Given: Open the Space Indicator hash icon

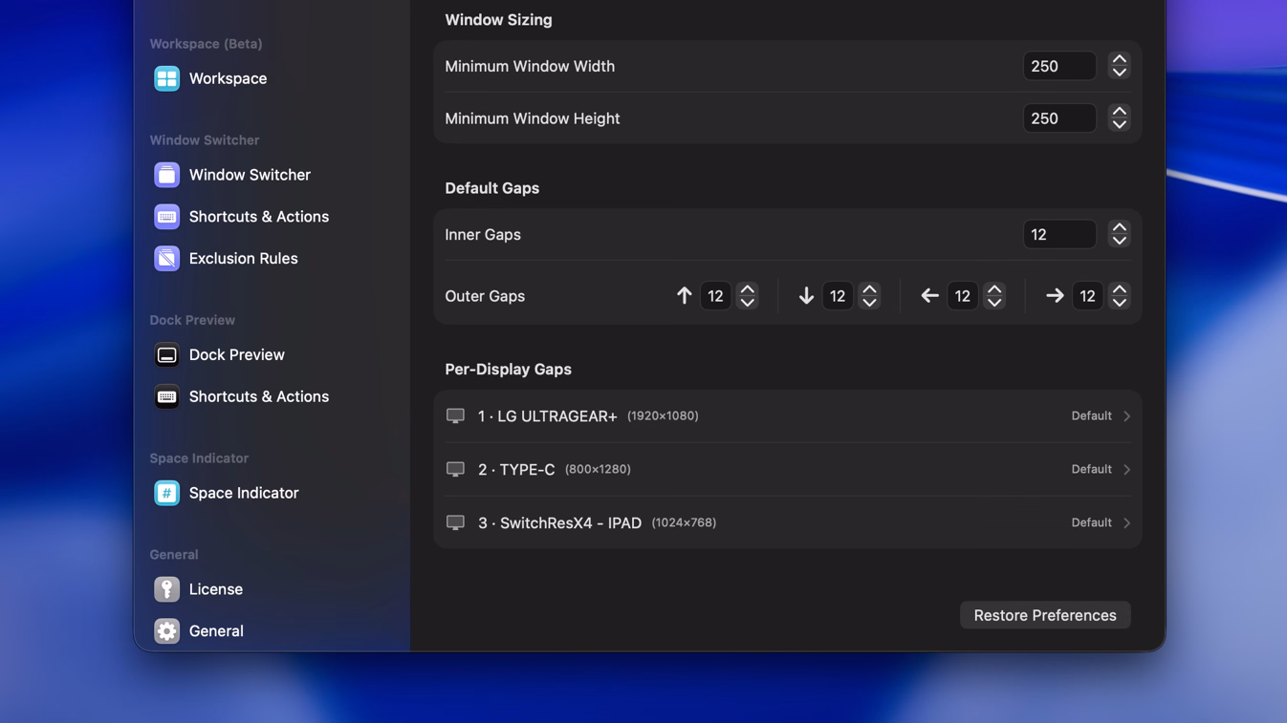Looking at the screenshot, I should (166, 493).
